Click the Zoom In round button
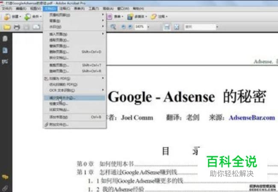The width and height of the screenshot is (278, 192). pyautogui.click(x=130, y=27)
